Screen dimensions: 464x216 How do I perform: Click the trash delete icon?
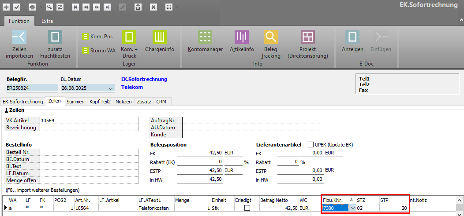pos(138,7)
